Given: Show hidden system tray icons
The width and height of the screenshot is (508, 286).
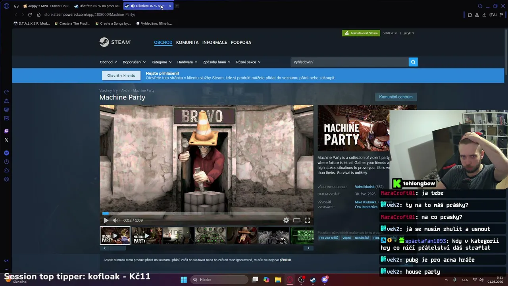Looking at the screenshot, I should pos(446,280).
